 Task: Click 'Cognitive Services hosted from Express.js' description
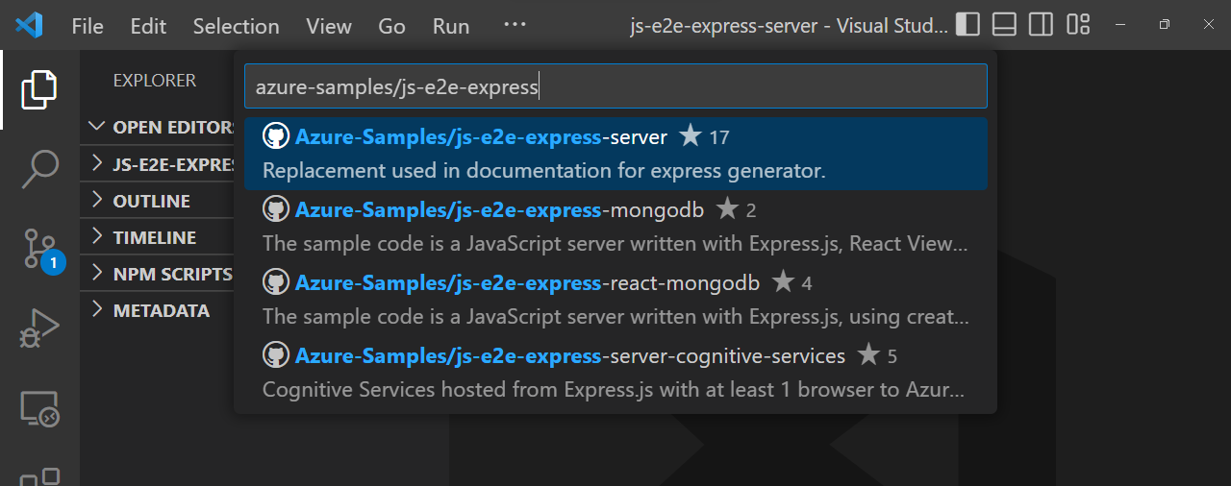click(615, 390)
